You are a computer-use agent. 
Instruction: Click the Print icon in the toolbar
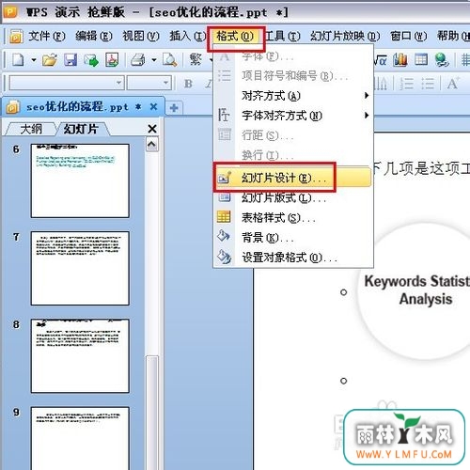coord(137,59)
